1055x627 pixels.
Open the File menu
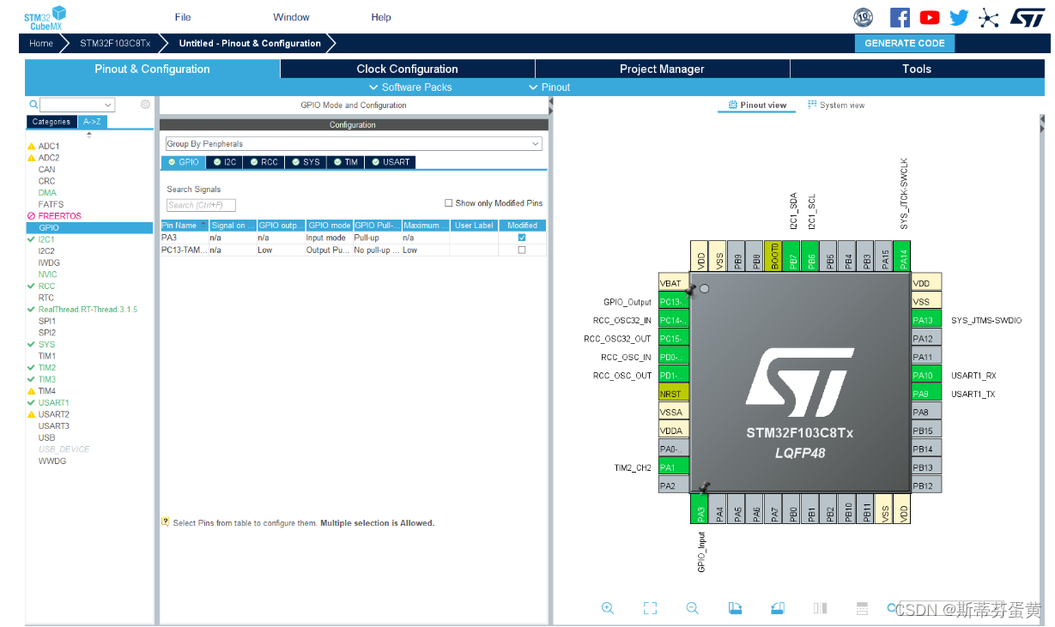(x=183, y=17)
